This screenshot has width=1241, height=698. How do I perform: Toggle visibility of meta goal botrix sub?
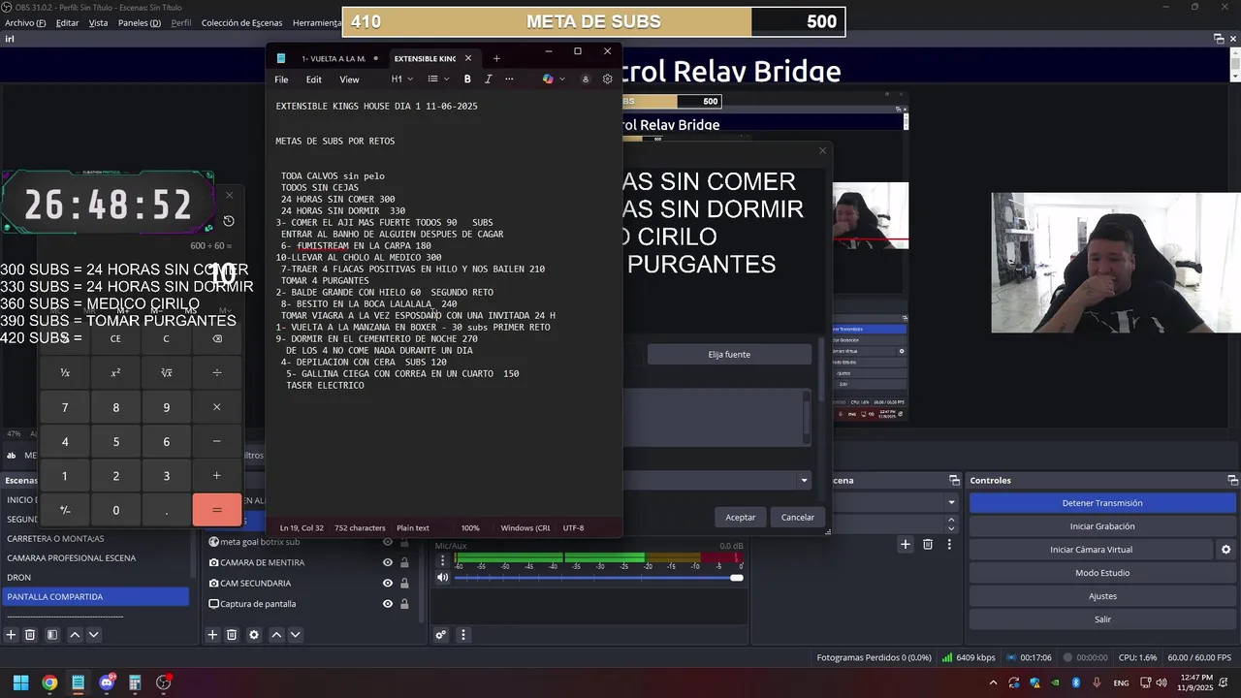coord(388,542)
